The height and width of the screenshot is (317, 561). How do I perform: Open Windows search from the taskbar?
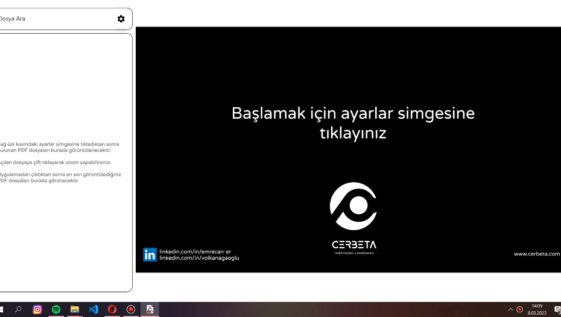pyautogui.click(x=18, y=309)
